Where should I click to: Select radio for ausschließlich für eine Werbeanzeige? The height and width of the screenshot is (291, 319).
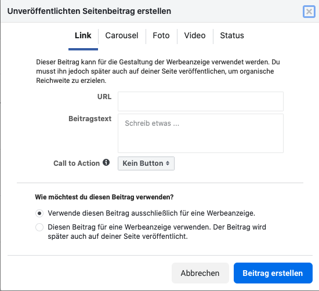[x=39, y=213]
